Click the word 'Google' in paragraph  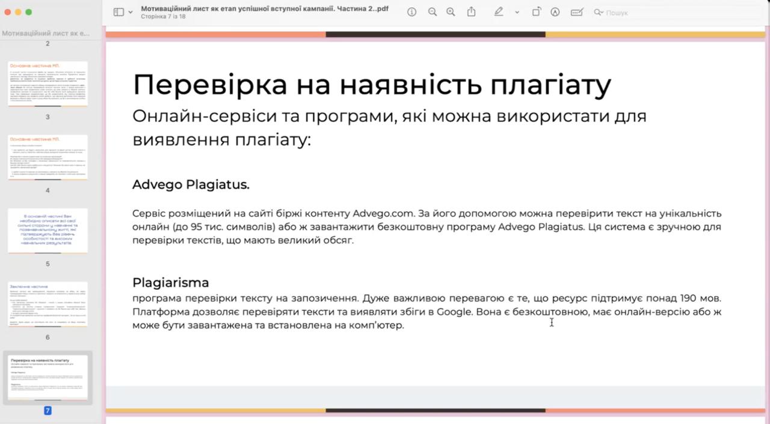[454, 312]
